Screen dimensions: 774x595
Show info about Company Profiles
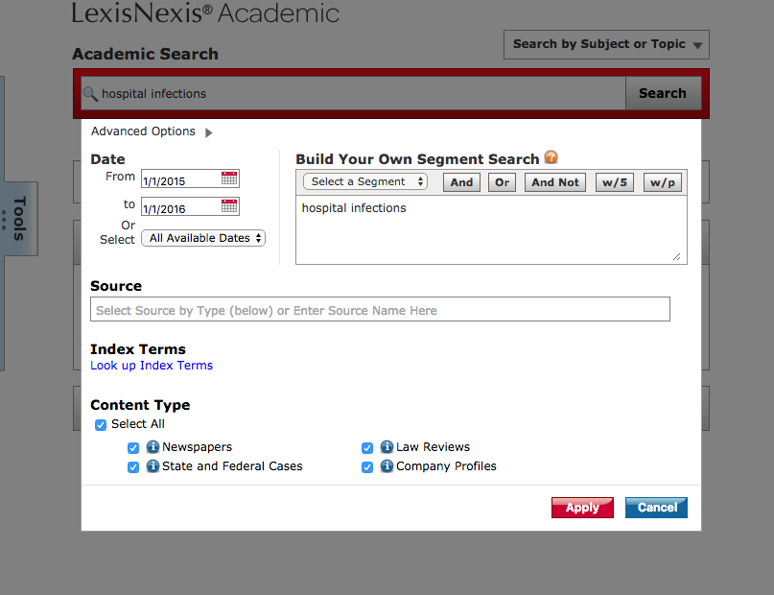click(387, 466)
